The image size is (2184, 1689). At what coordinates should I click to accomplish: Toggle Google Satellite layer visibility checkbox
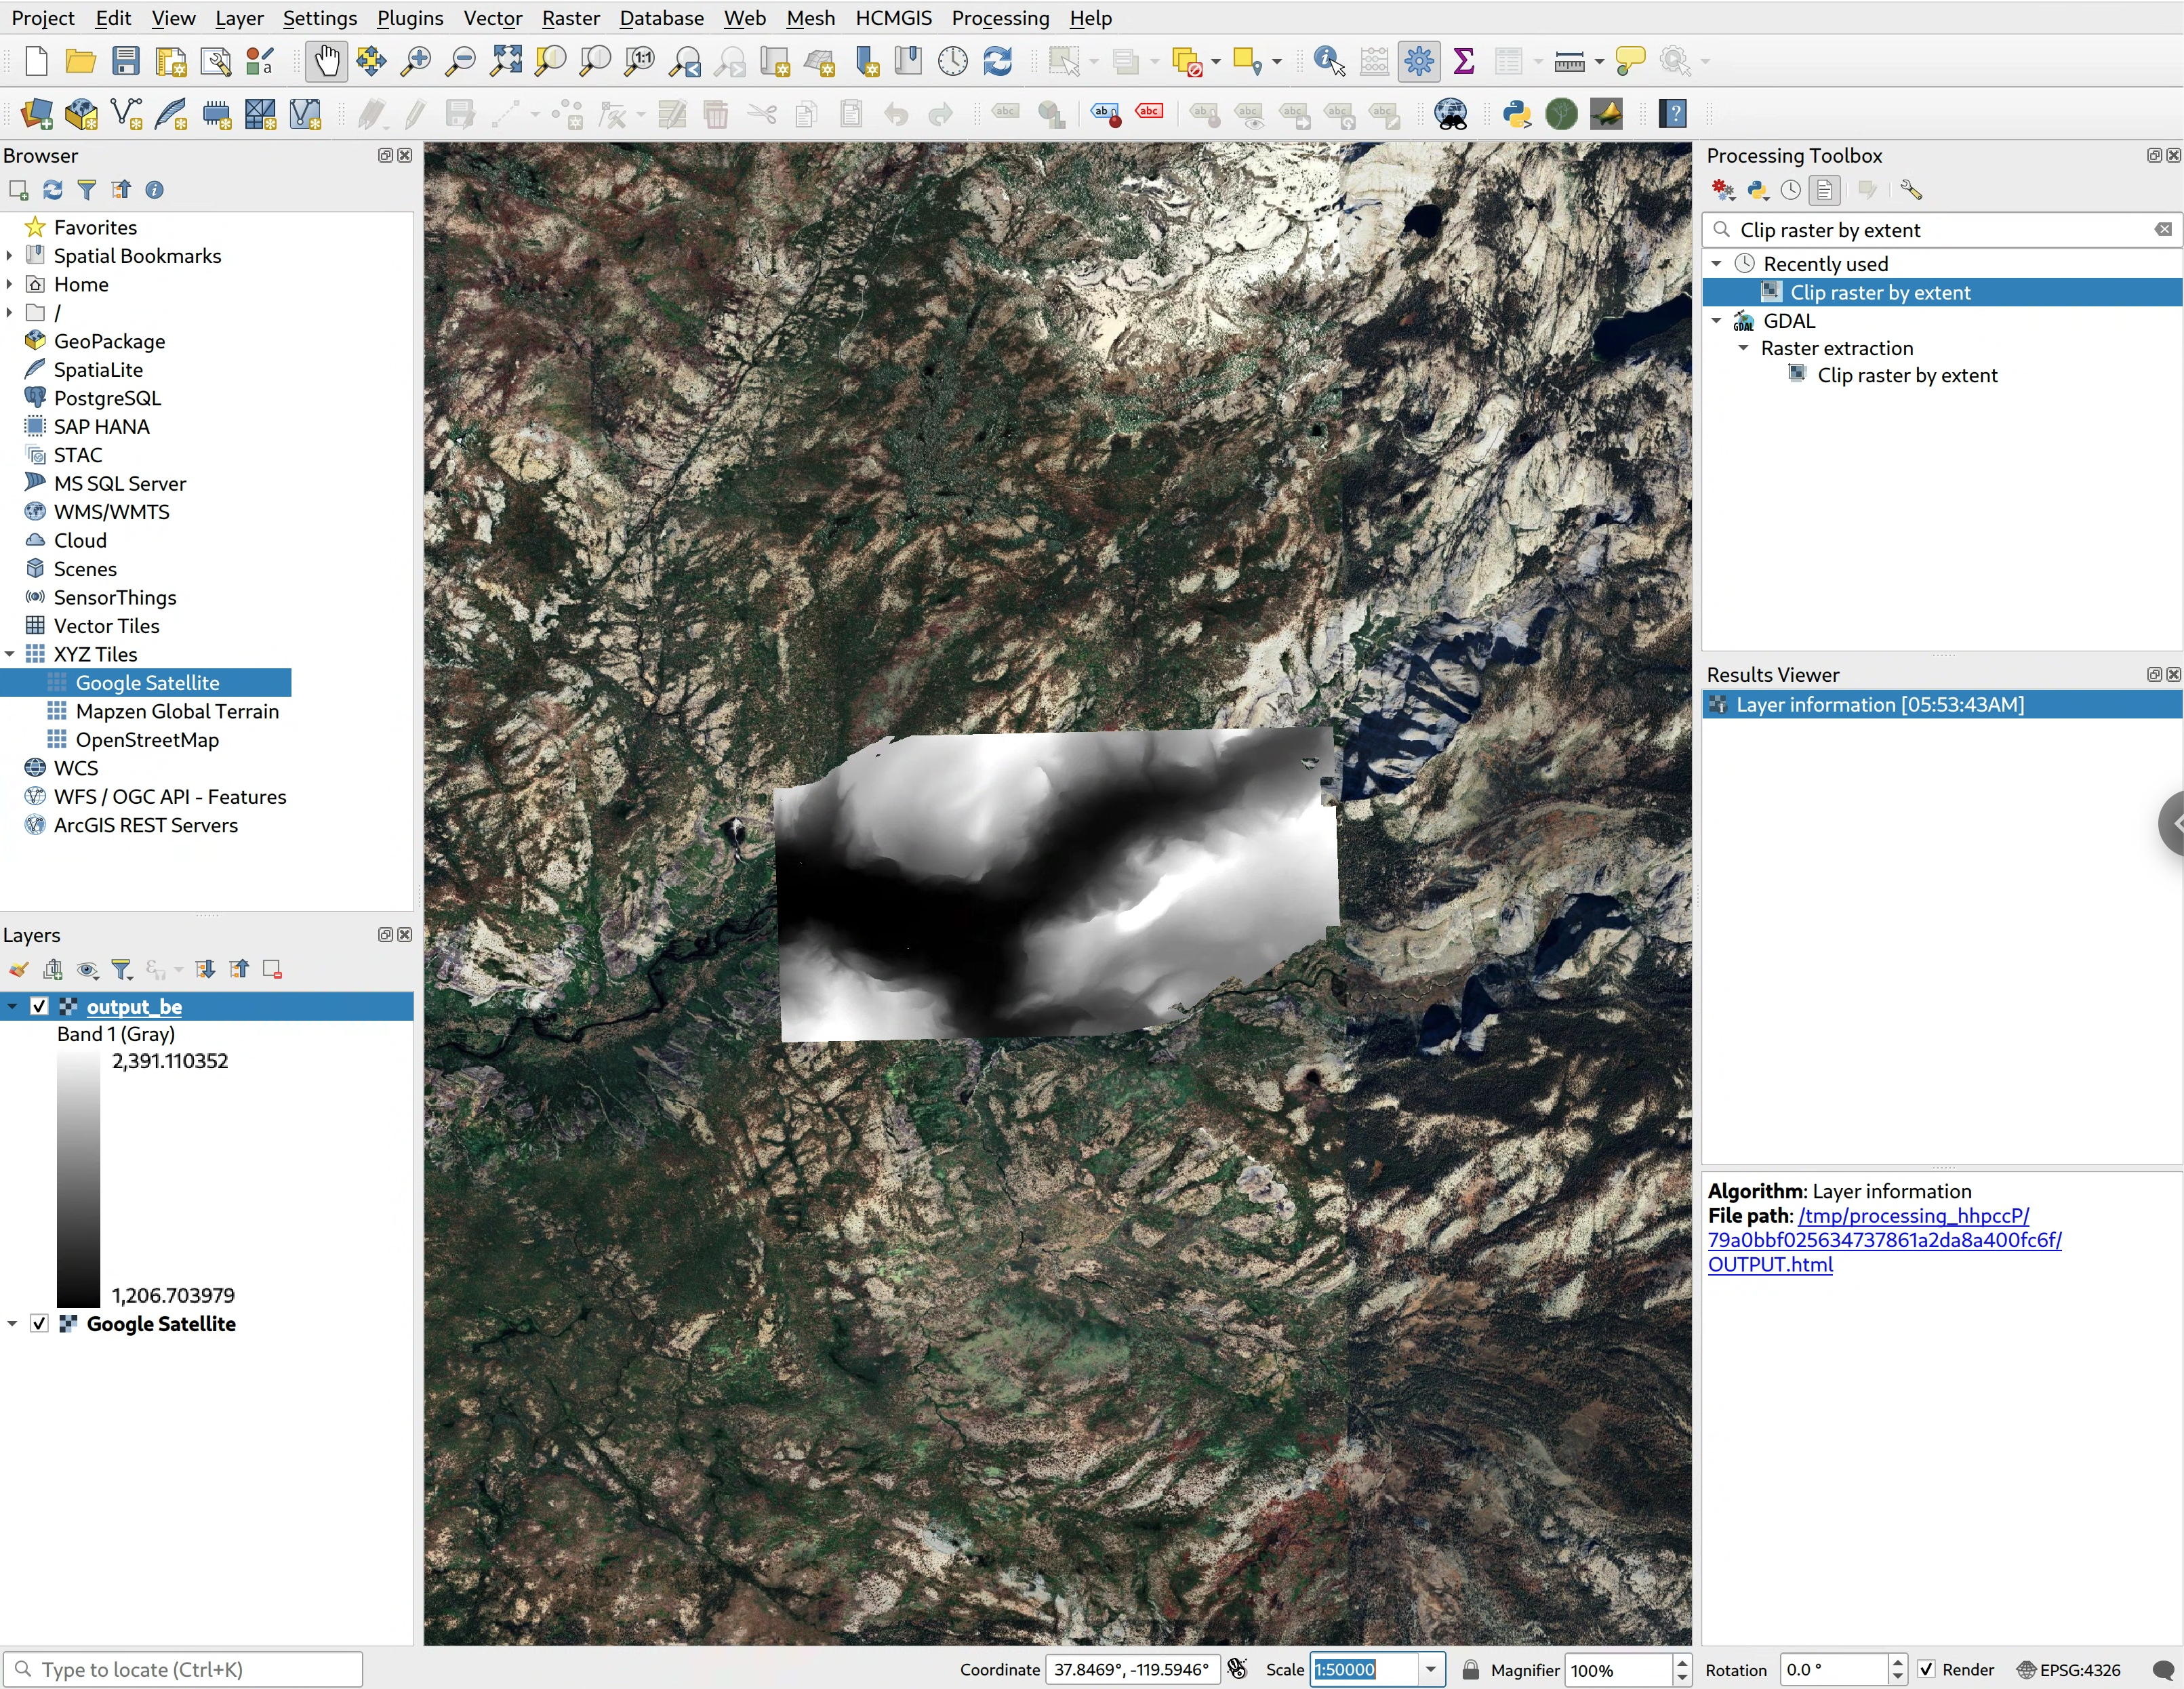[x=39, y=1323]
